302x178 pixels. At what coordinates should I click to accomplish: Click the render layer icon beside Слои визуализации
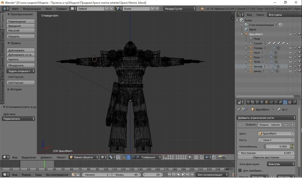click(281, 25)
